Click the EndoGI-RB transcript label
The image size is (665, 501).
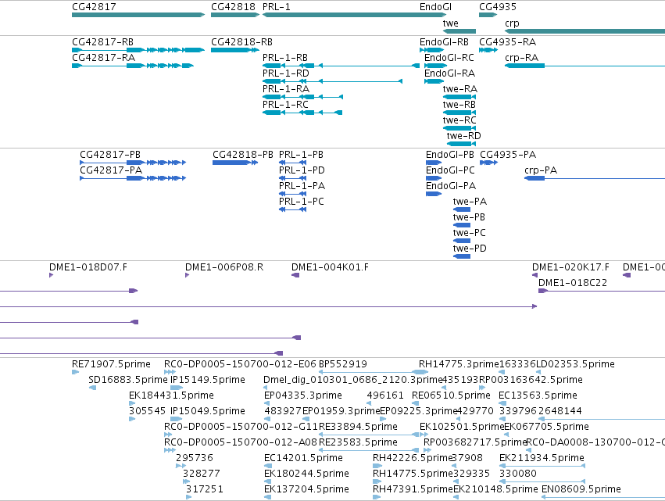[x=444, y=42]
